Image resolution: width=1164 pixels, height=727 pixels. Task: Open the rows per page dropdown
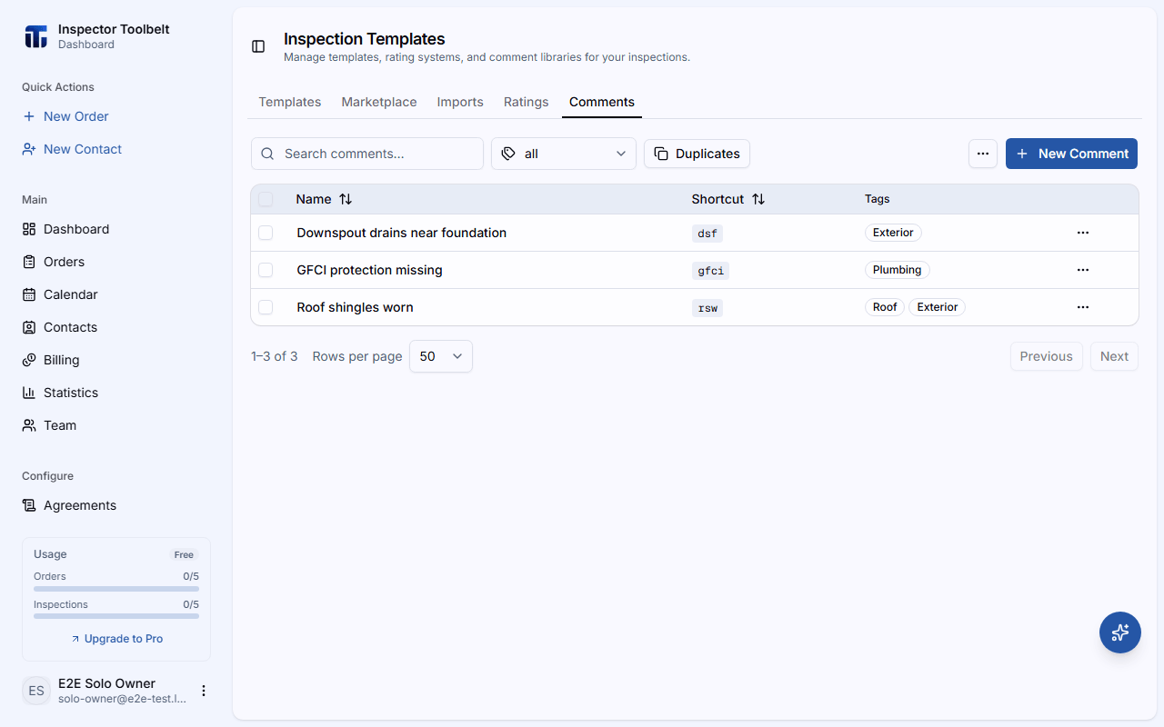pos(441,356)
